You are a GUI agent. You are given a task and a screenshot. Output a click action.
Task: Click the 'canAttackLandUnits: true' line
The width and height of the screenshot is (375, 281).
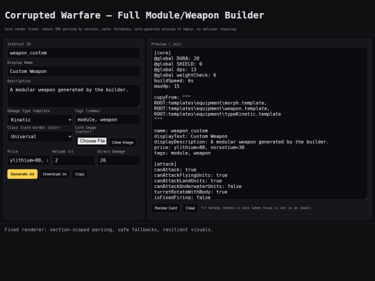[187, 180]
